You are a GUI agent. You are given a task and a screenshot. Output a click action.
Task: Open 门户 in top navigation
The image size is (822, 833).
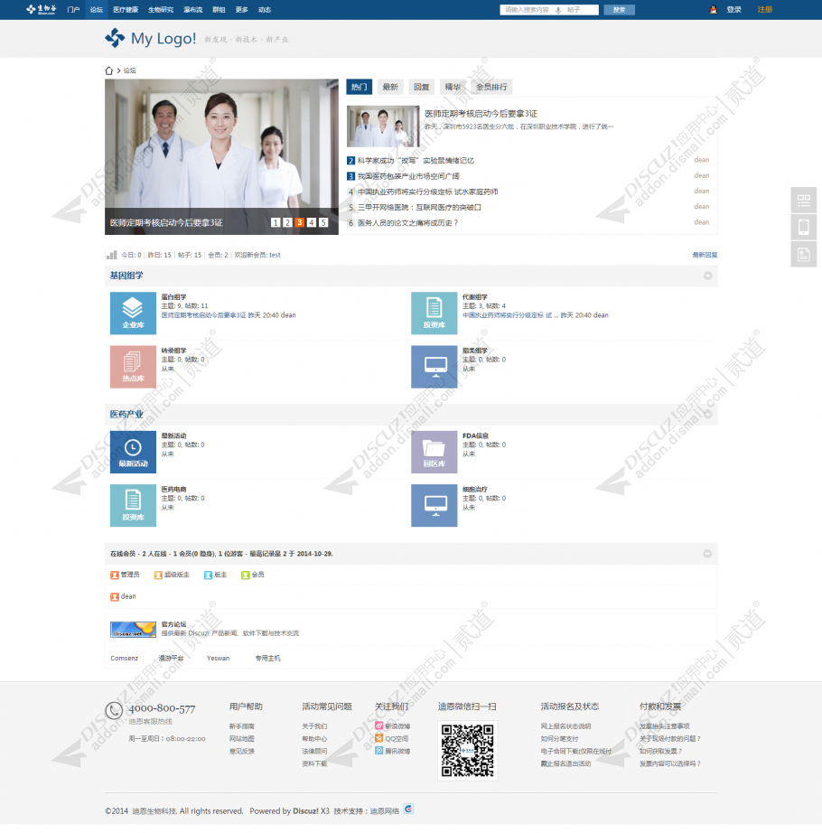click(73, 10)
